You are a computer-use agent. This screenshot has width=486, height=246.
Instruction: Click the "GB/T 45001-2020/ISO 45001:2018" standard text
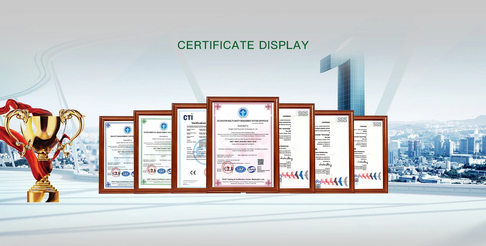243,142
